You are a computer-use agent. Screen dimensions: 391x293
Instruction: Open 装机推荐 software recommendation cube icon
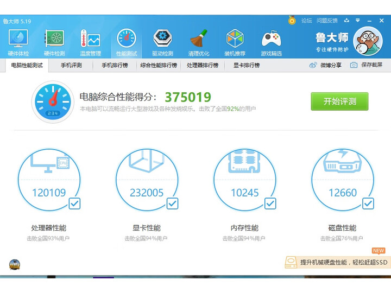tap(235, 39)
